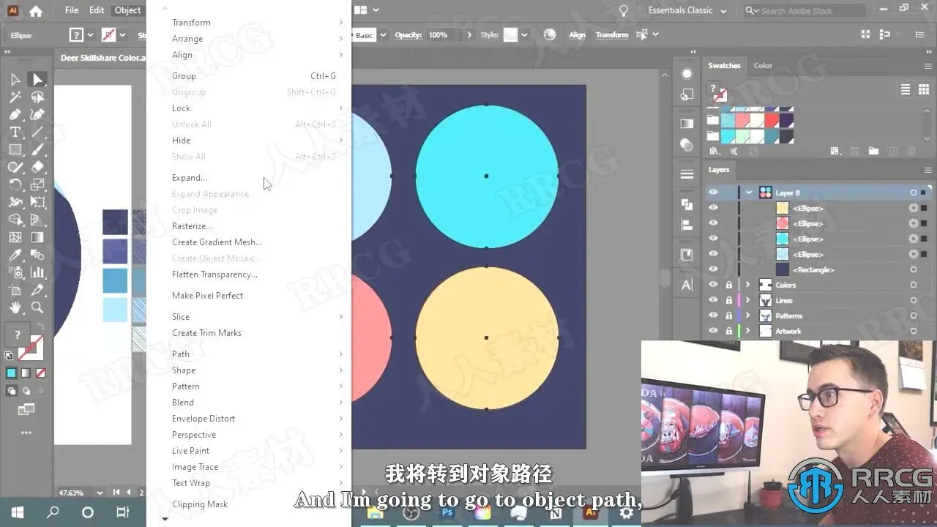The width and height of the screenshot is (937, 527).
Task: Select the Blend tool
Action: pyautogui.click(x=37, y=255)
